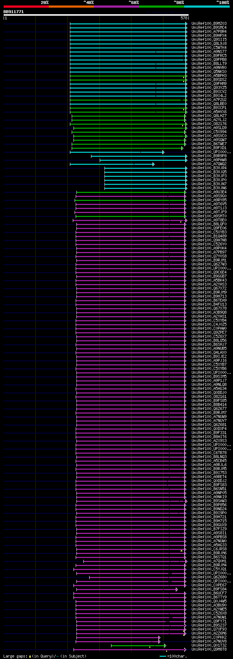Click the cyan ~100% identity legend segment

(x=207, y=6)
